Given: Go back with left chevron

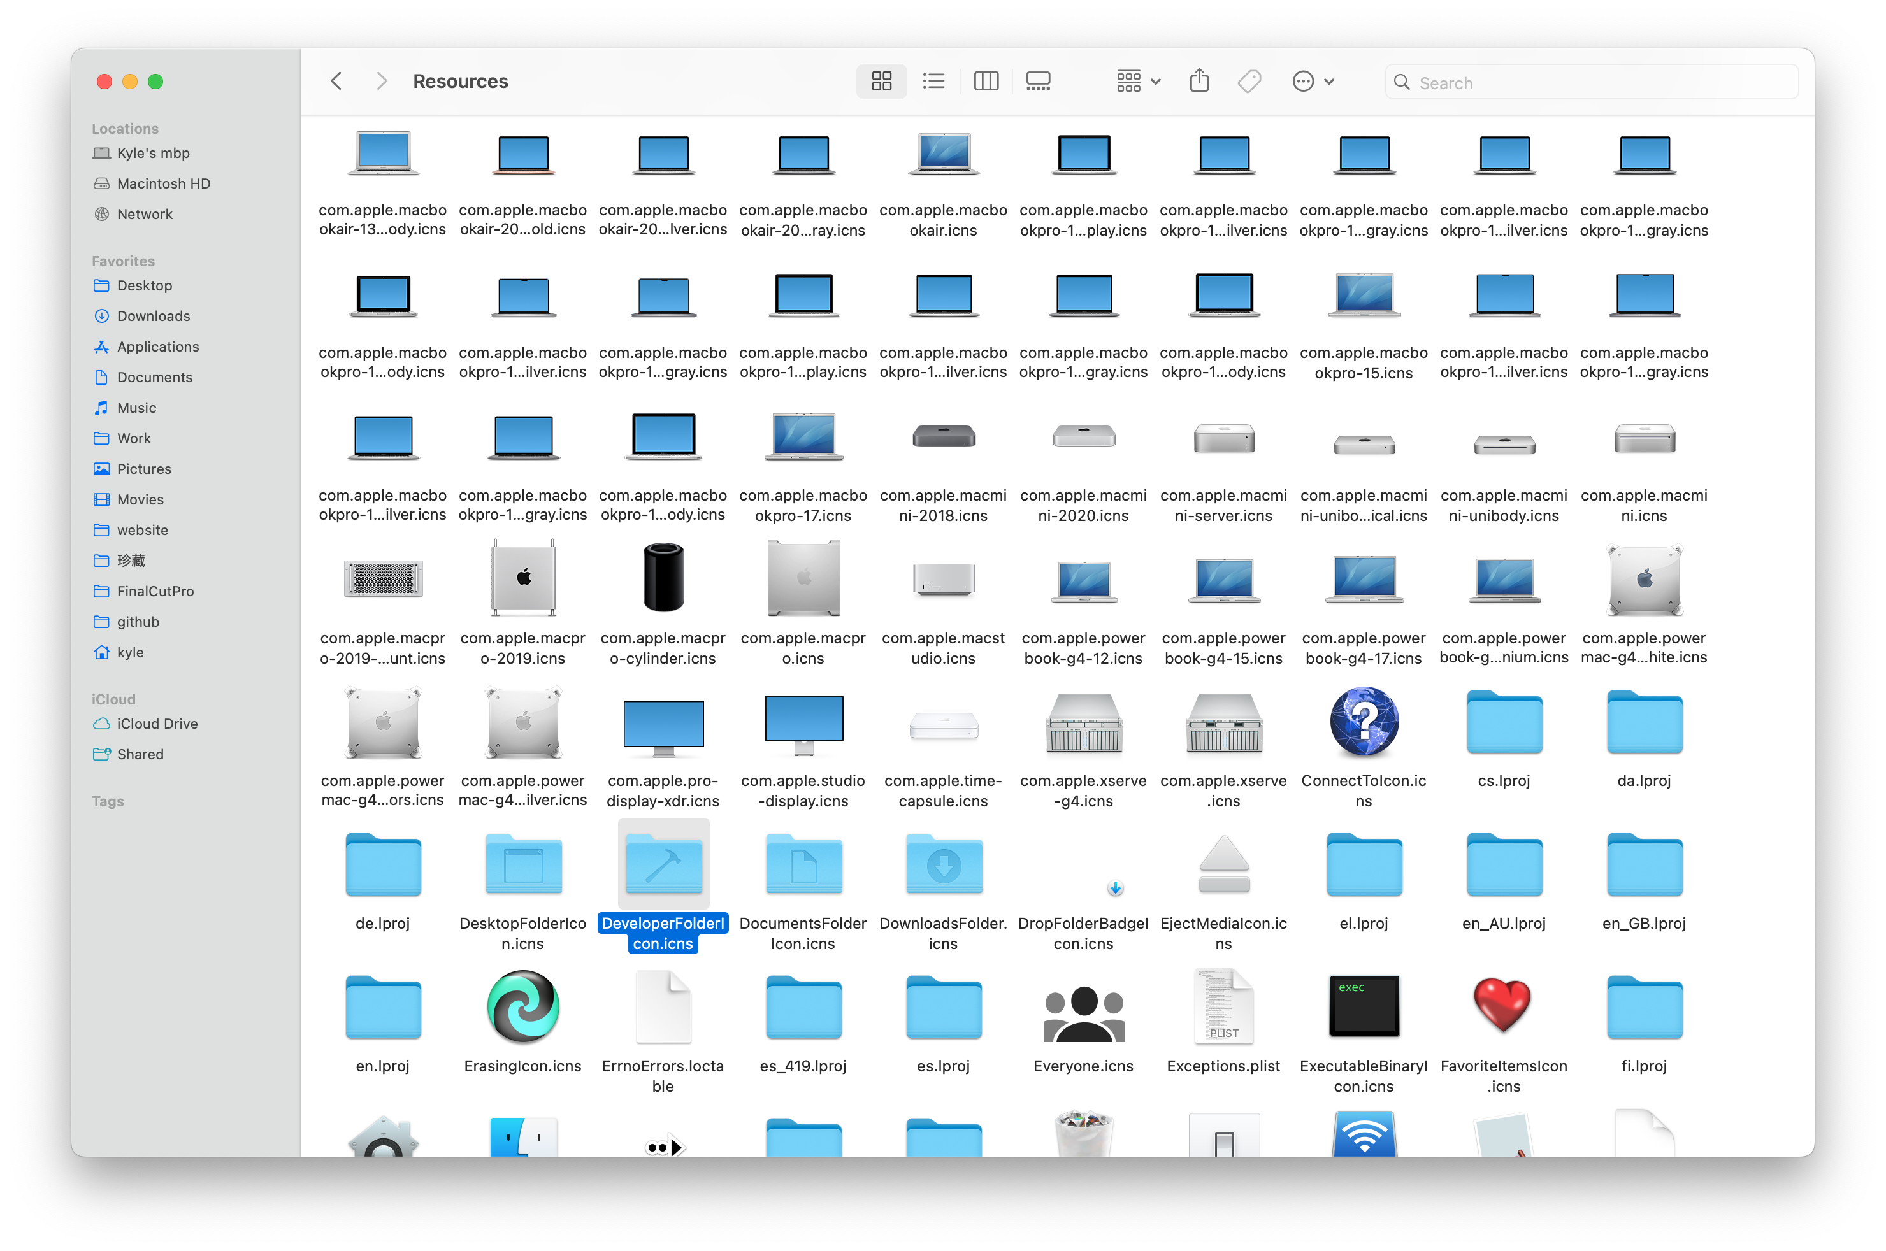Looking at the screenshot, I should coord(336,82).
